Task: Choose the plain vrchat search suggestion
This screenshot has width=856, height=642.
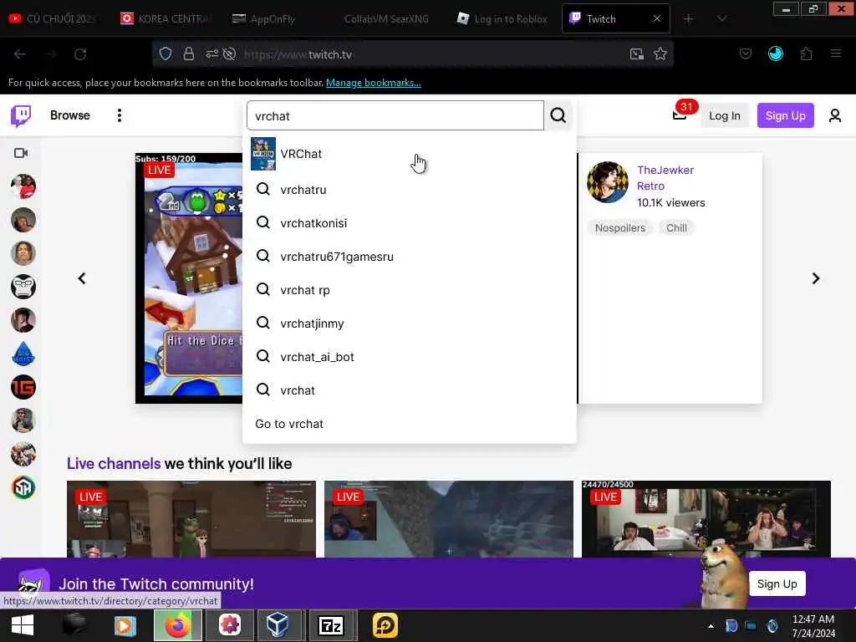Action: pyautogui.click(x=409, y=390)
